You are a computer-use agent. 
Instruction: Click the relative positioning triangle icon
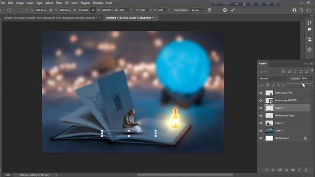tap(51, 10)
